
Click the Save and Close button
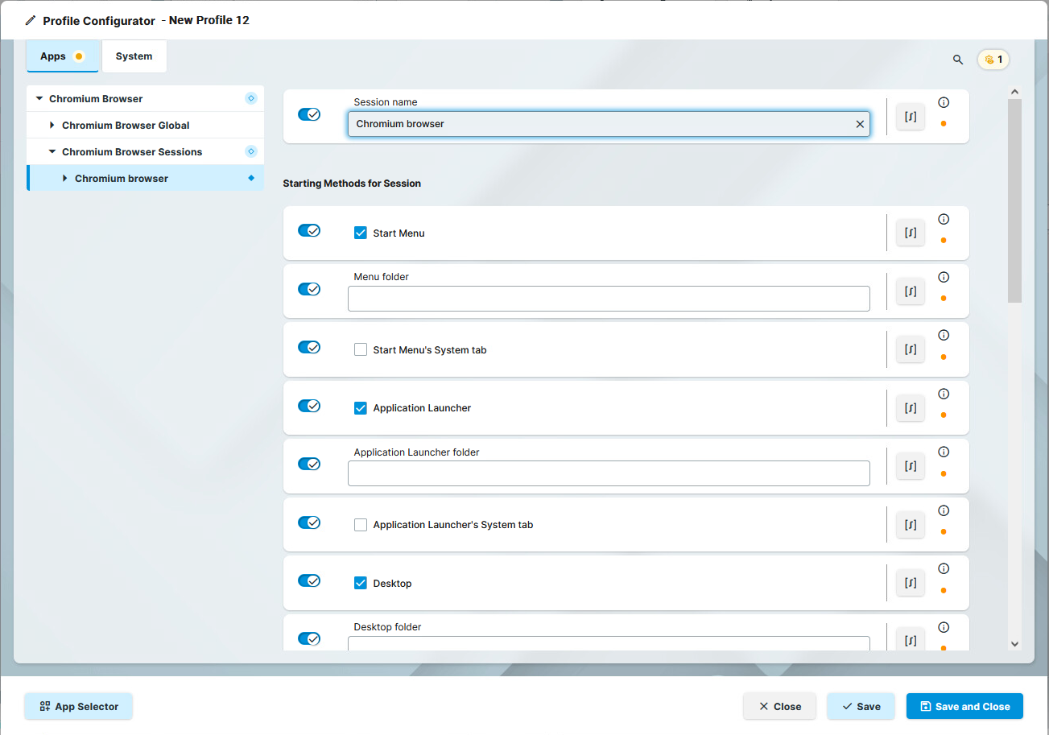pos(964,706)
